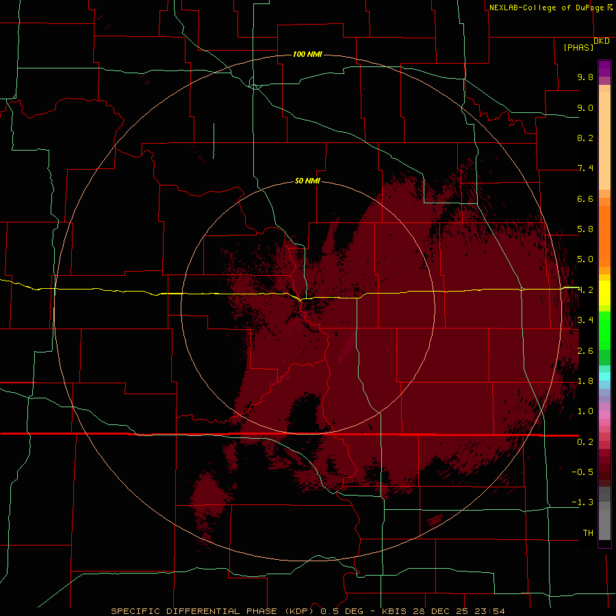
Task: Click the pink segment of color bar
Action: [604, 415]
